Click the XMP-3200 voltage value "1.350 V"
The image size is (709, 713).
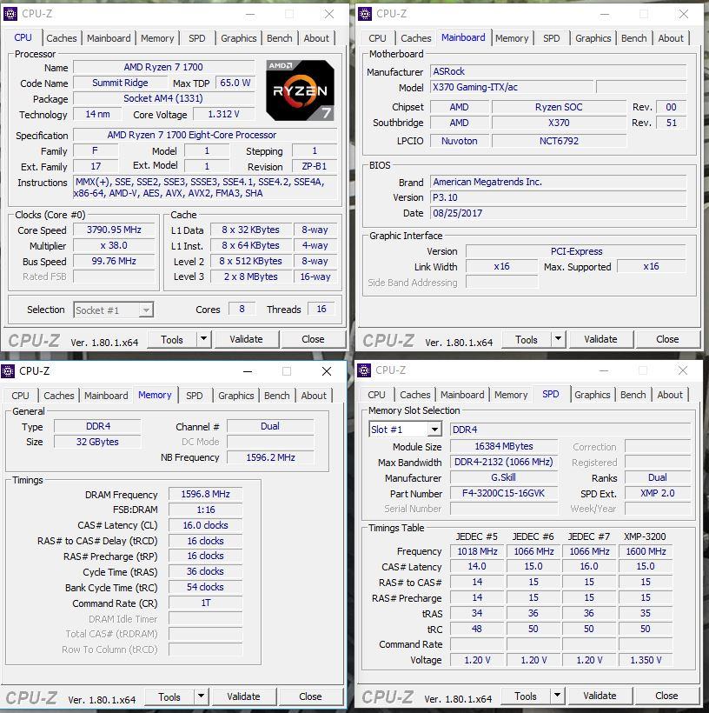pos(646,660)
